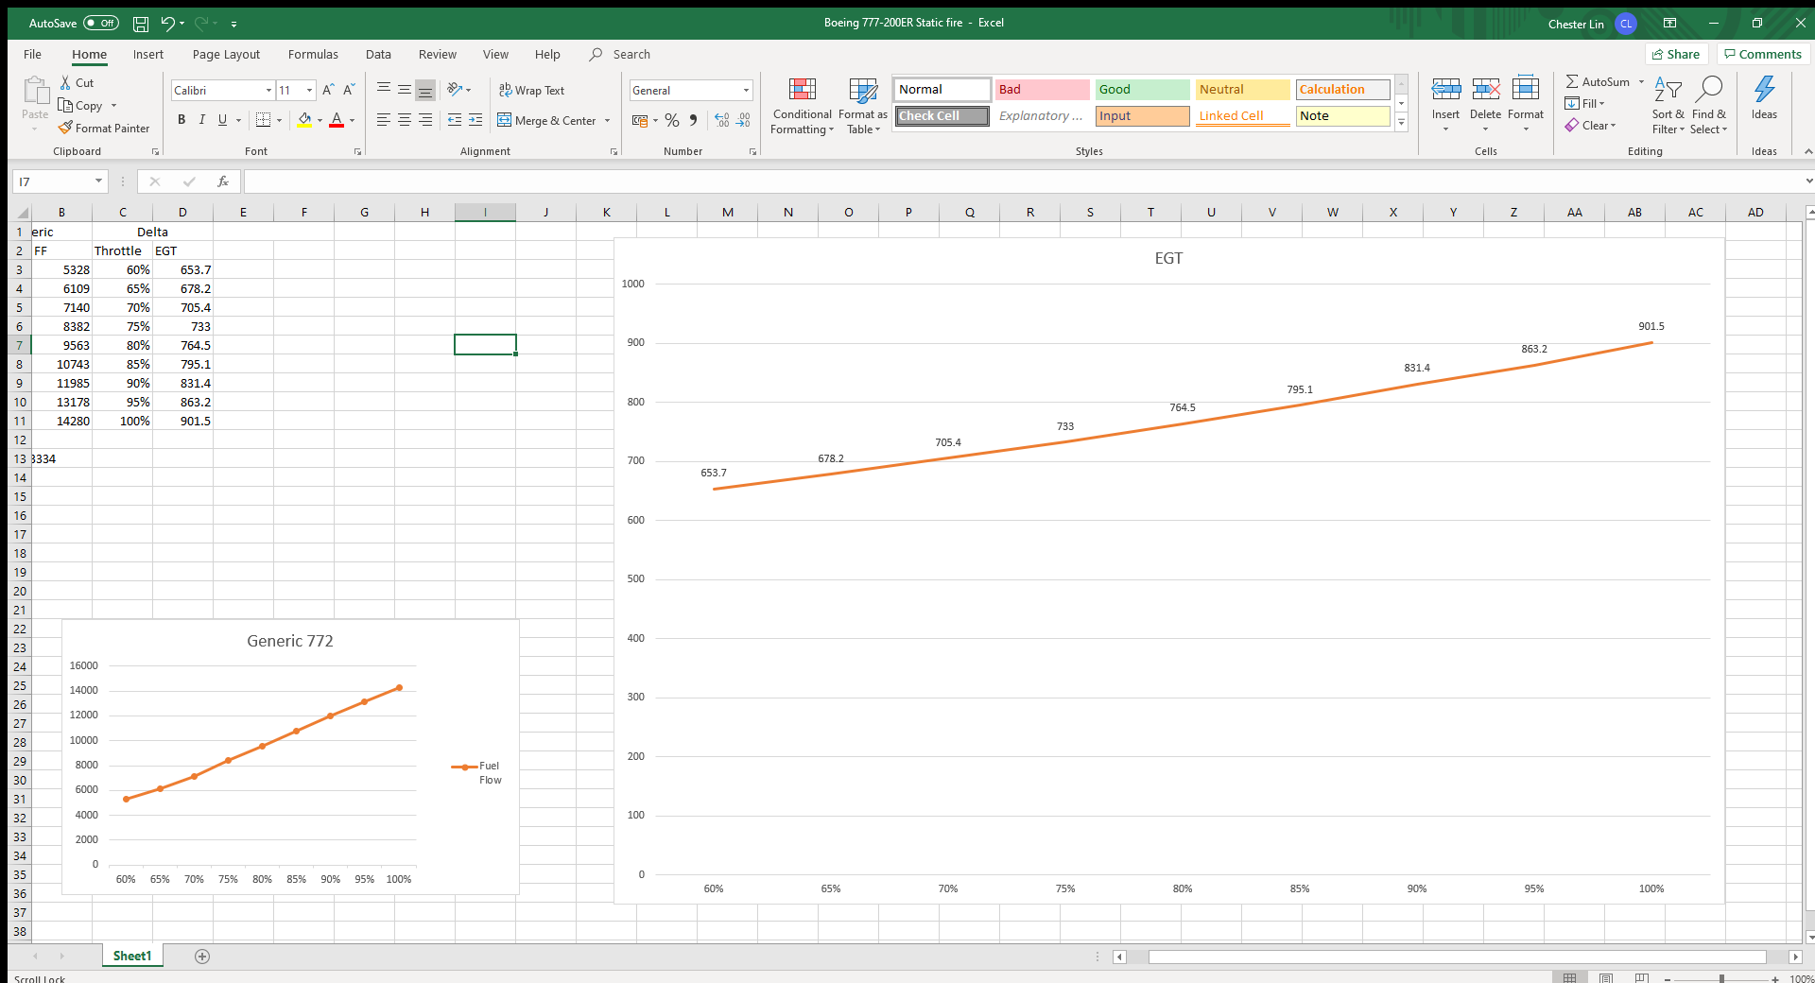Click the Undo icon
Viewport: 1815px width, 983px height.
167,24
